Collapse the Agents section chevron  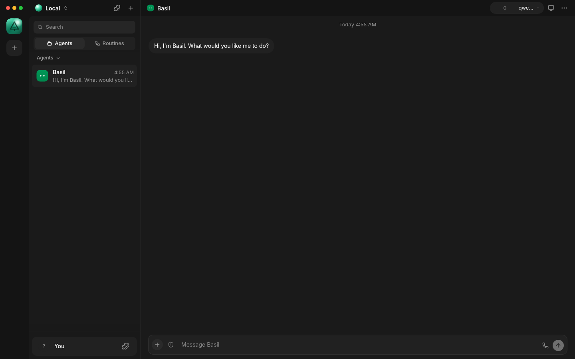point(58,58)
